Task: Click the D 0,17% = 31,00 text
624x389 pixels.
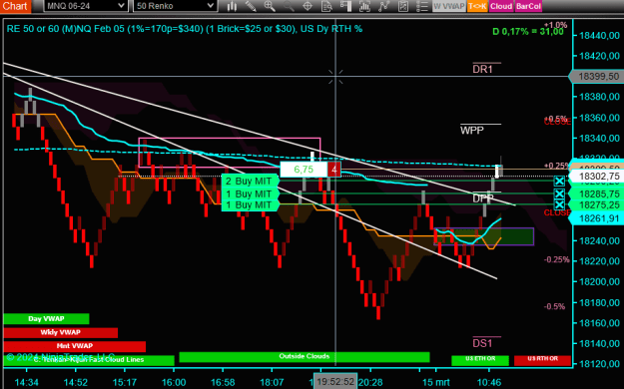Action: click(x=528, y=32)
